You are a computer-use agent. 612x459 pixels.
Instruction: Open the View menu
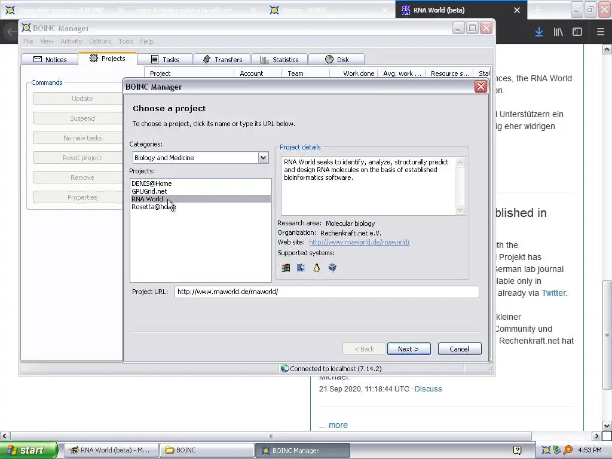pos(47,41)
